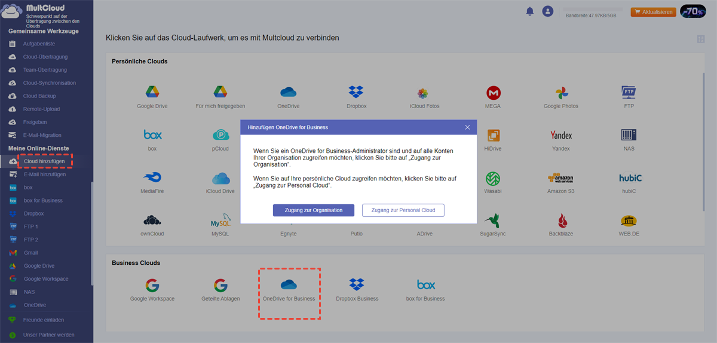The height and width of the screenshot is (343, 717).
Task: Open Google Drive account in sidebar
Action: pos(39,266)
